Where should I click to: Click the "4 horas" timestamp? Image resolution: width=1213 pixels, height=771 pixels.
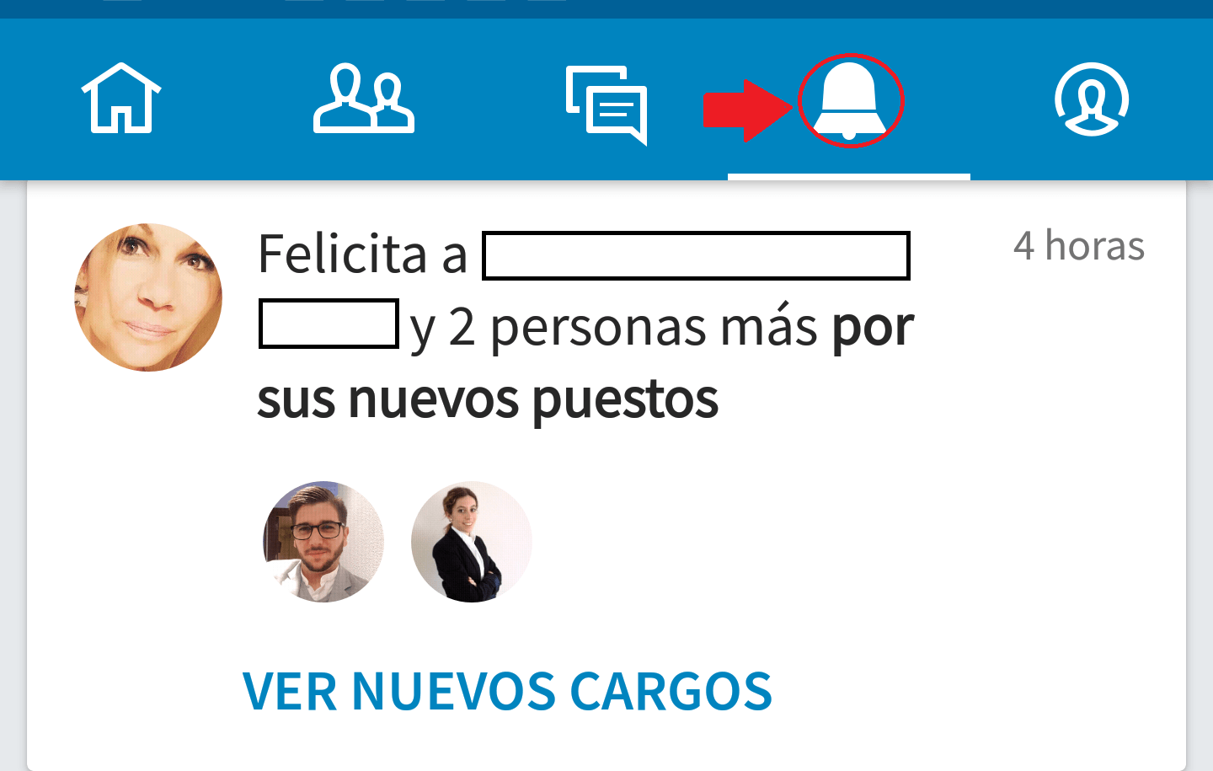tap(1079, 246)
